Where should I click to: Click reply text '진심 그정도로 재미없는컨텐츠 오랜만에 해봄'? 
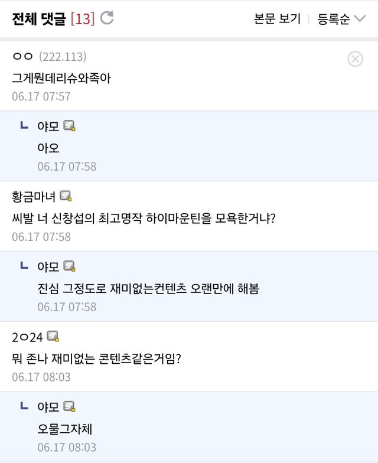click(148, 289)
